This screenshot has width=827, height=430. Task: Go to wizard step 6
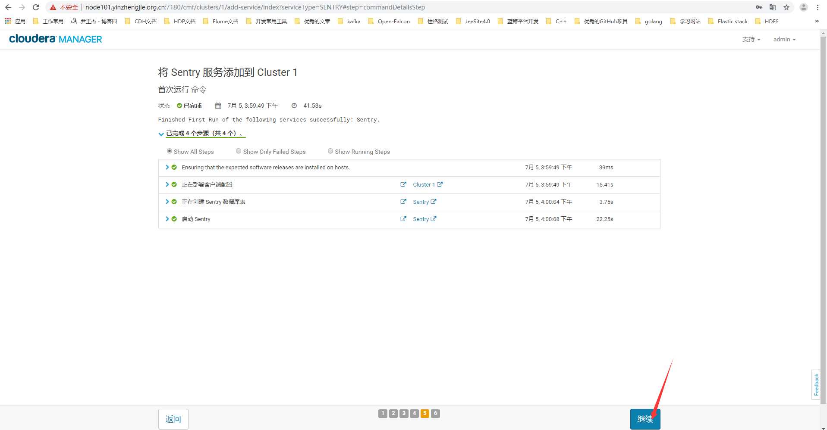coord(436,413)
